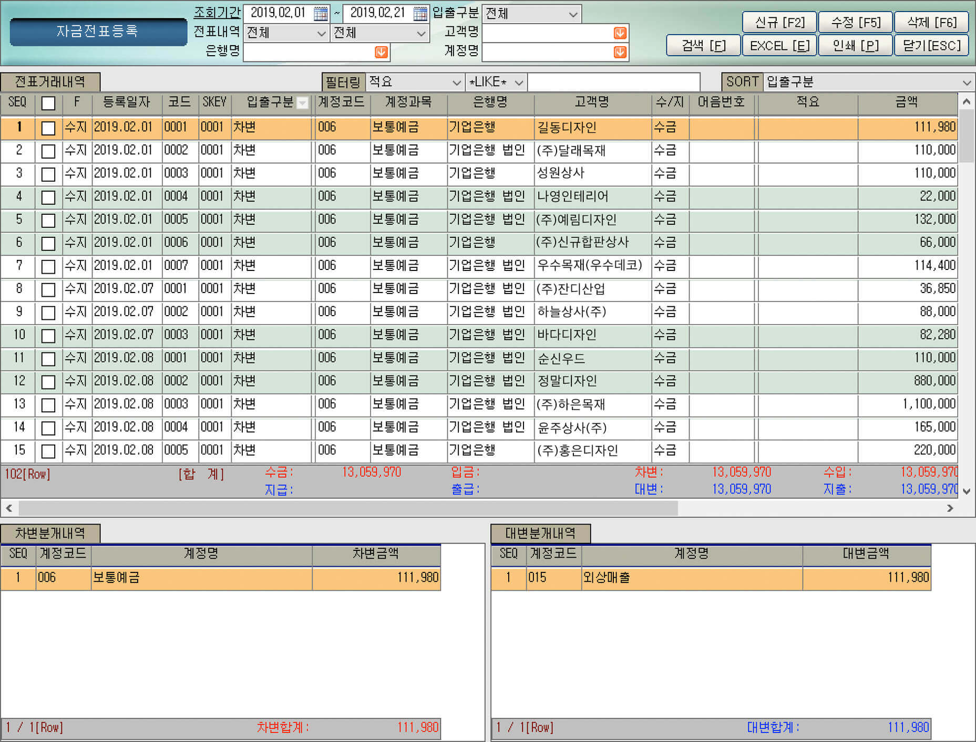This screenshot has width=976, height=742.
Task: Expand the first 전표내역 dropdown
Action: pos(321,34)
